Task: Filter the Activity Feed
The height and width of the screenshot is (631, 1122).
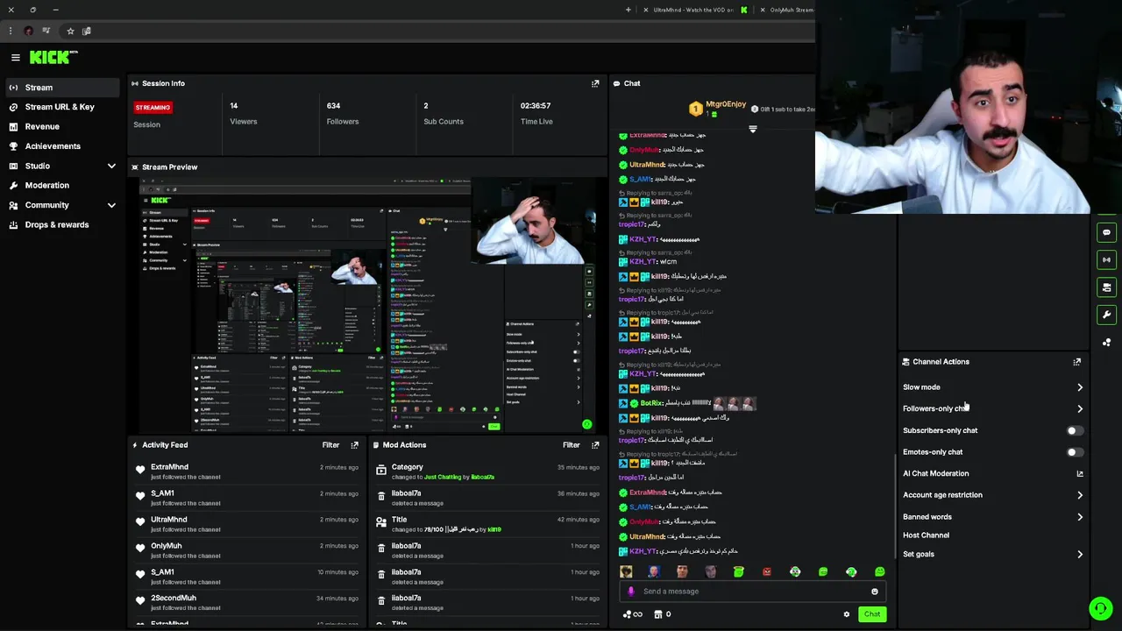Action: (x=330, y=445)
